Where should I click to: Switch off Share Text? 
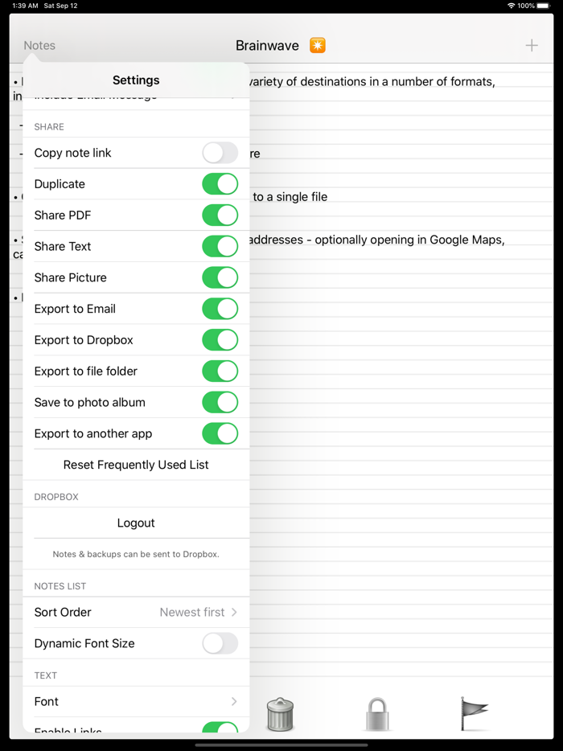[220, 246]
